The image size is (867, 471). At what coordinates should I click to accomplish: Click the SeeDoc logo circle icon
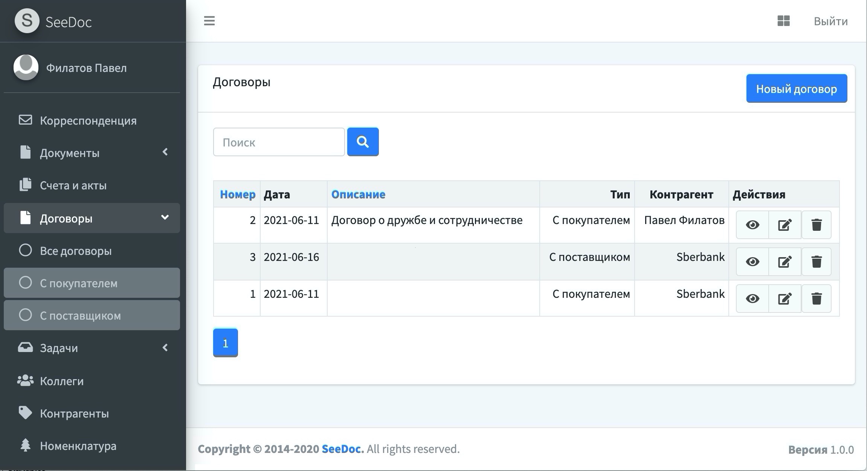[x=27, y=21]
